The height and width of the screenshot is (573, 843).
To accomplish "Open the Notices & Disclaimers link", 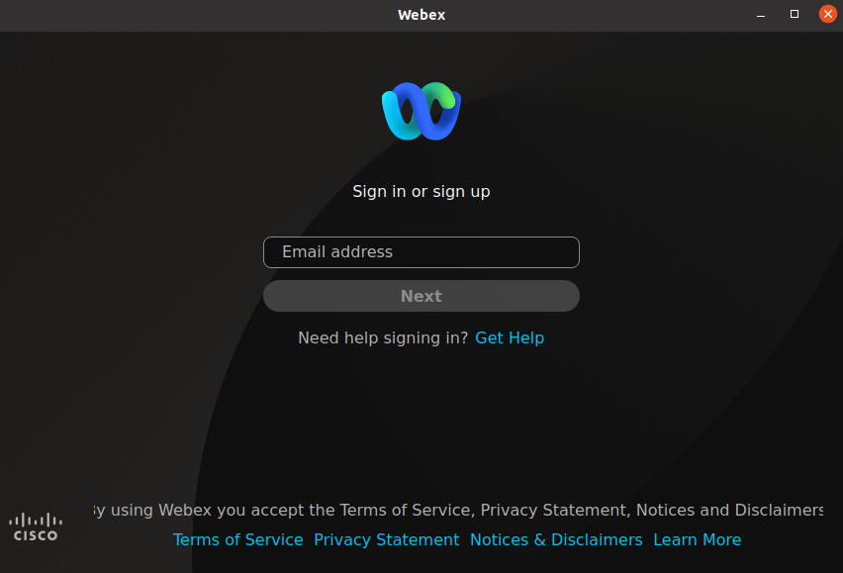I will click(556, 539).
